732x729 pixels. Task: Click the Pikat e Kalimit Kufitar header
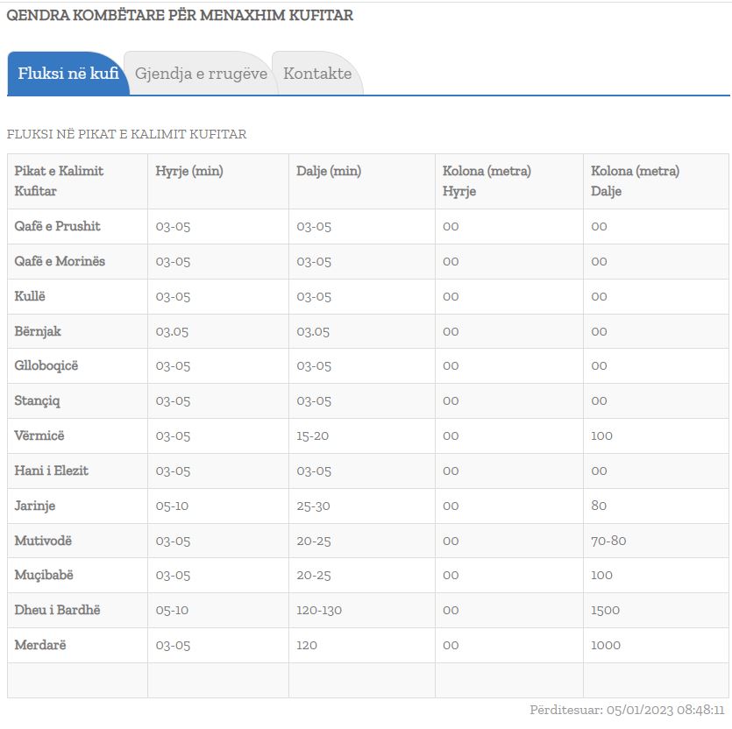pos(59,180)
